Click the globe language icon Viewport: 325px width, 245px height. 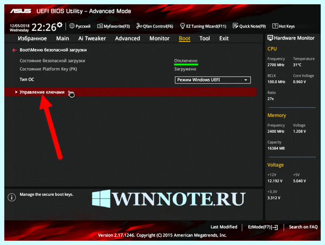click(71, 26)
